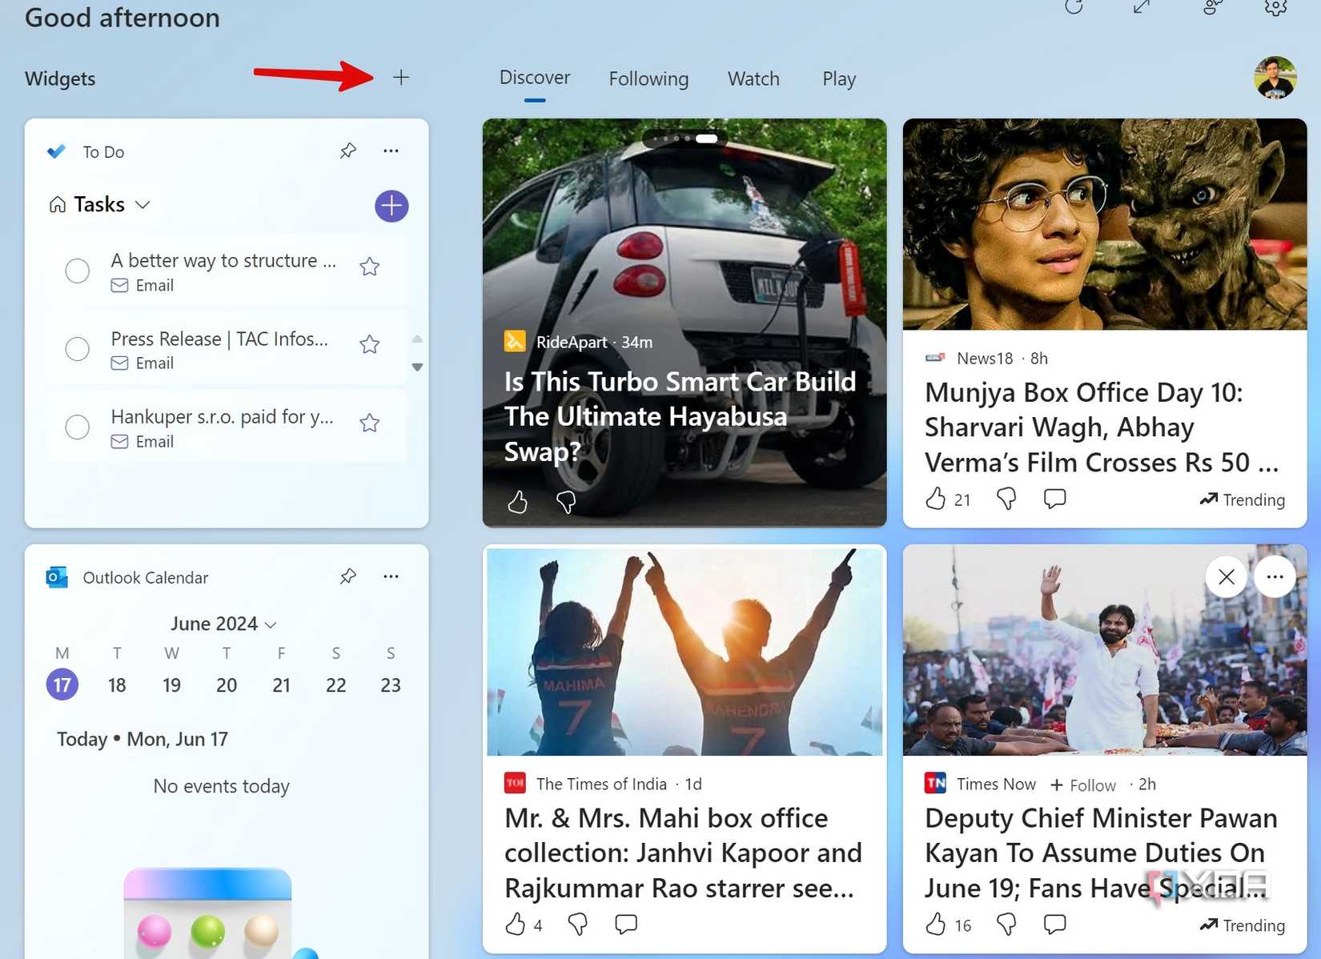Viewport: 1321px width, 959px height.
Task: Add a new widget with plus icon
Action: click(401, 78)
